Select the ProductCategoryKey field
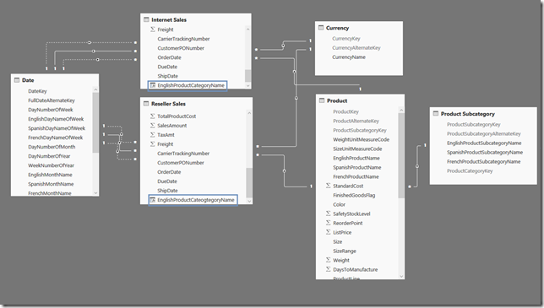The image size is (544, 308). pyautogui.click(x=470, y=170)
